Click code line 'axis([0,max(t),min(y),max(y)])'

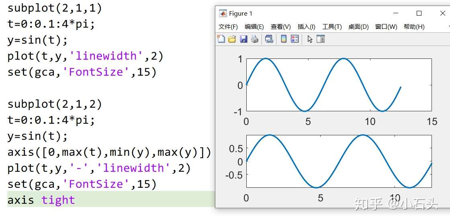coord(109,152)
